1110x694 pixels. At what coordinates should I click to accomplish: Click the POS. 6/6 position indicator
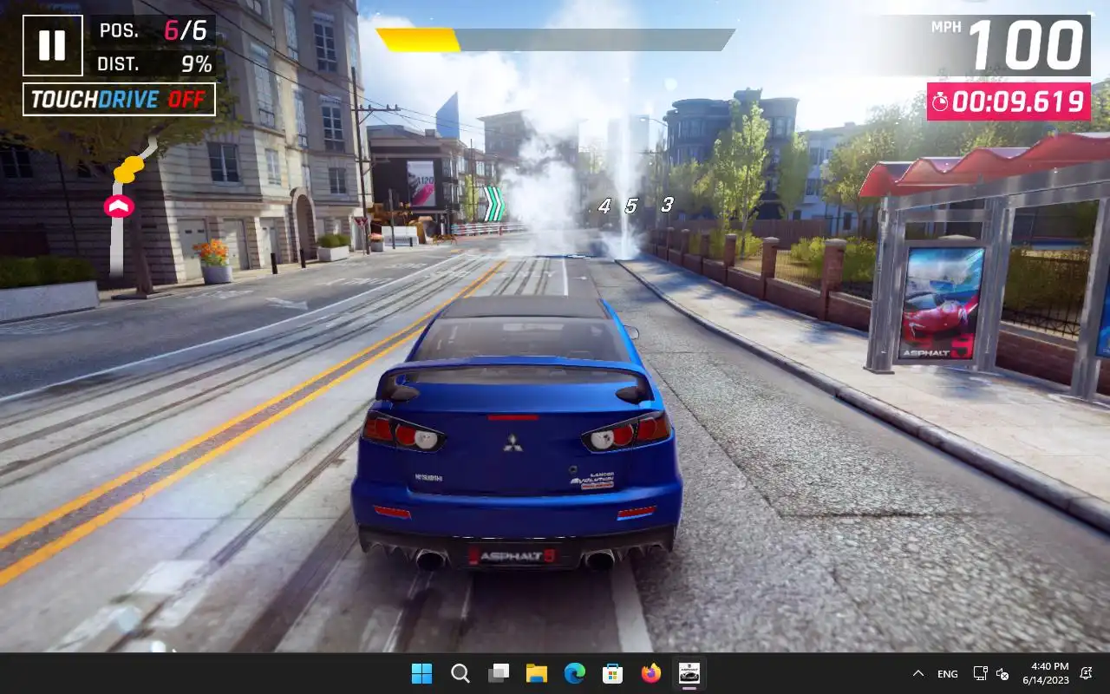pos(153,31)
